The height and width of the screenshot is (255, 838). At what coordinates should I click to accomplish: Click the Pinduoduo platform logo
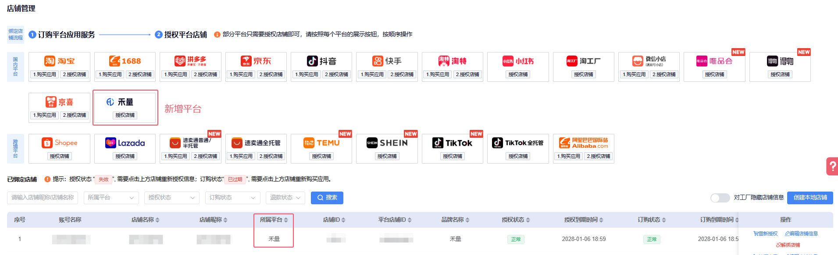[190, 61]
